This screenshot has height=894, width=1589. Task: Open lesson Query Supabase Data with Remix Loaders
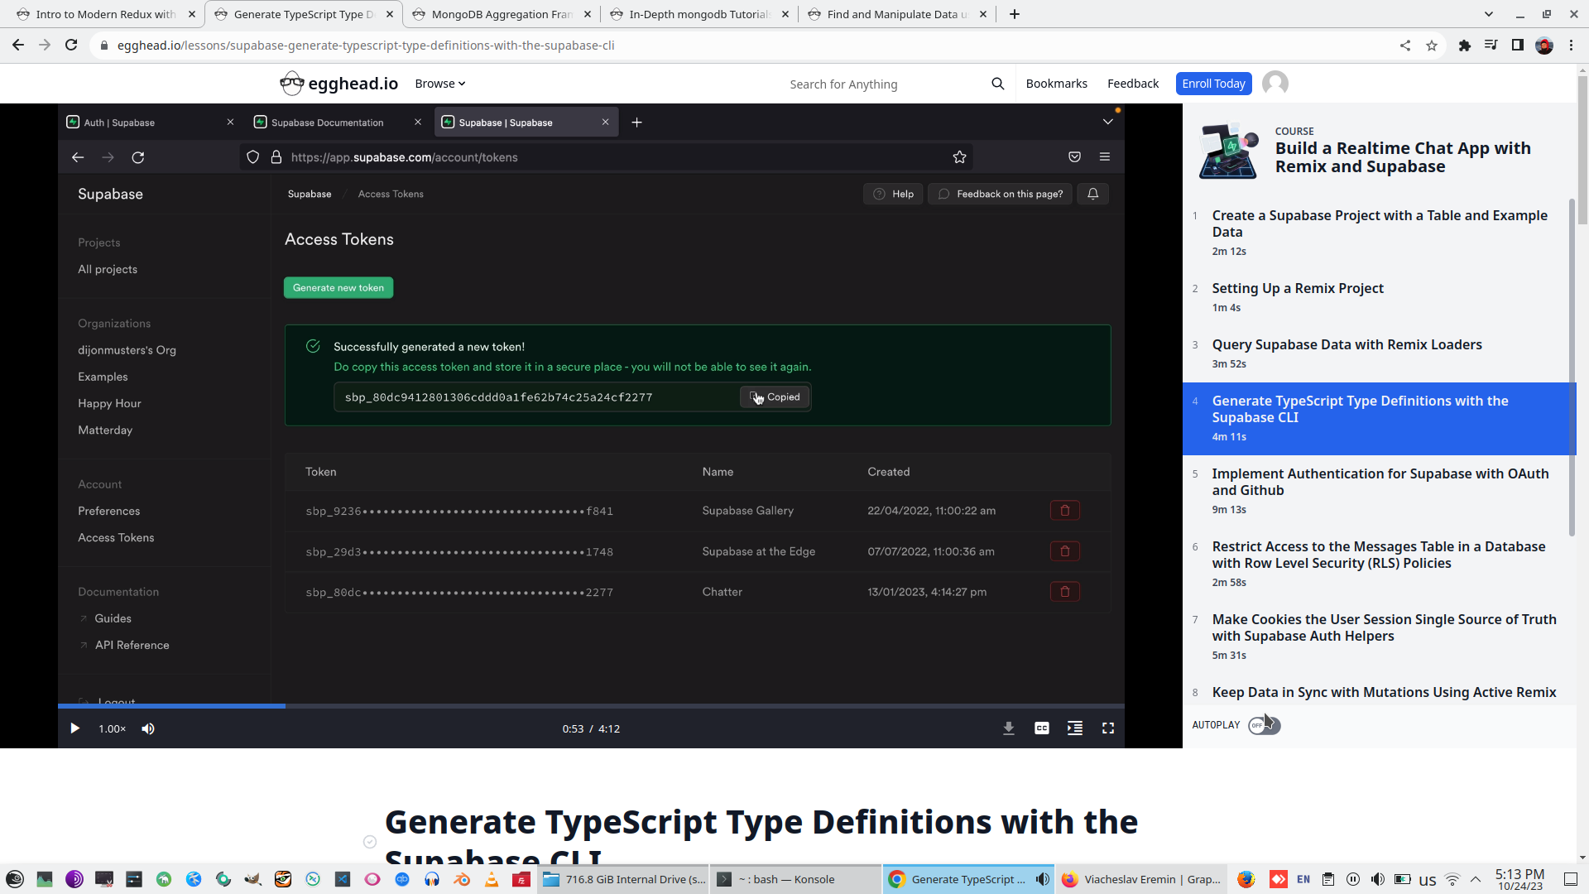pos(1347,344)
